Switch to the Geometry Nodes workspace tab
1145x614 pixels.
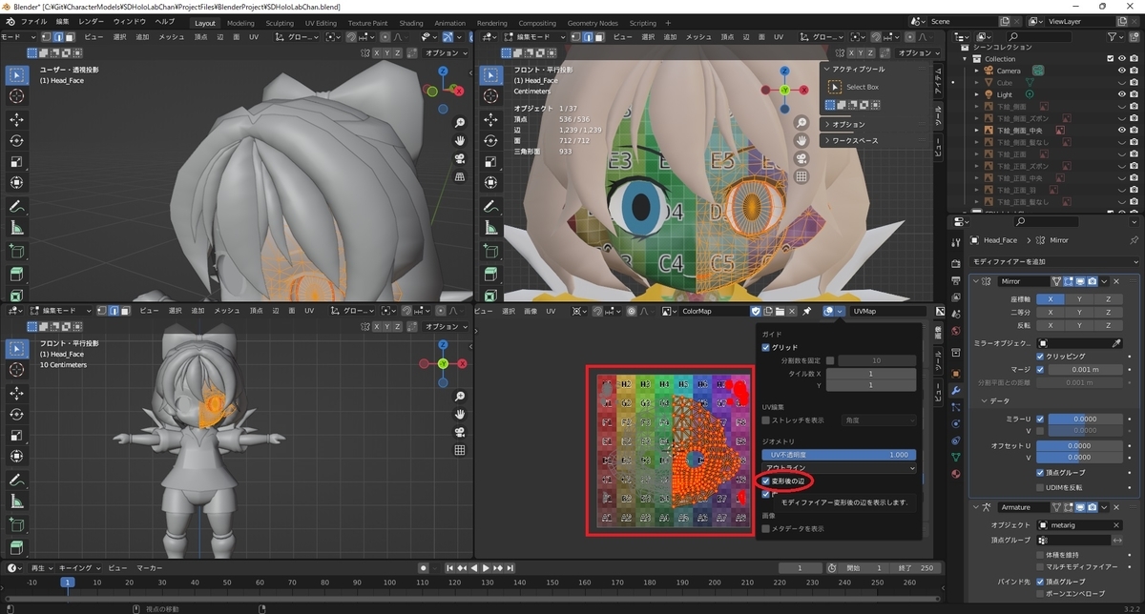(x=593, y=22)
